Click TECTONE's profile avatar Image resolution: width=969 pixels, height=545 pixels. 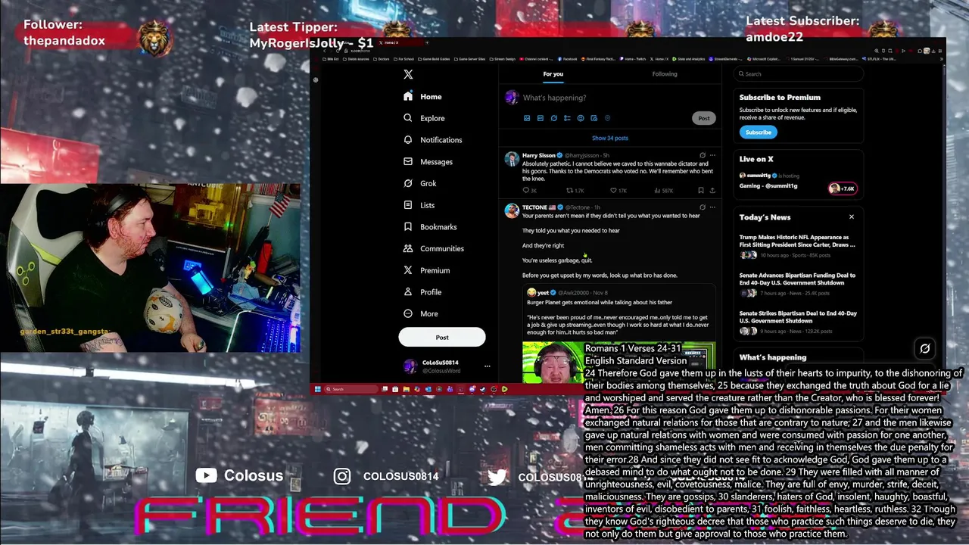(512, 211)
